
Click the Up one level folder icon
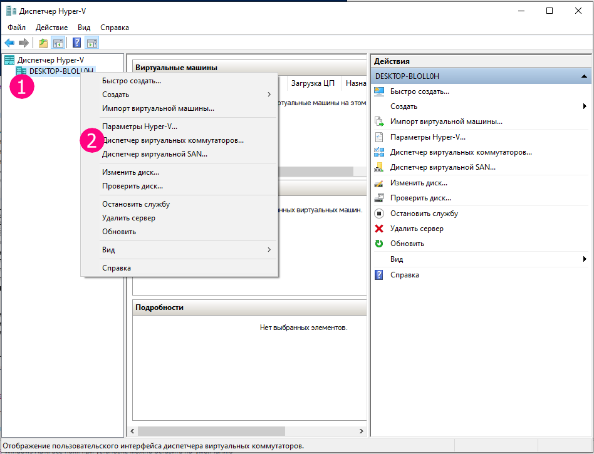[43, 43]
